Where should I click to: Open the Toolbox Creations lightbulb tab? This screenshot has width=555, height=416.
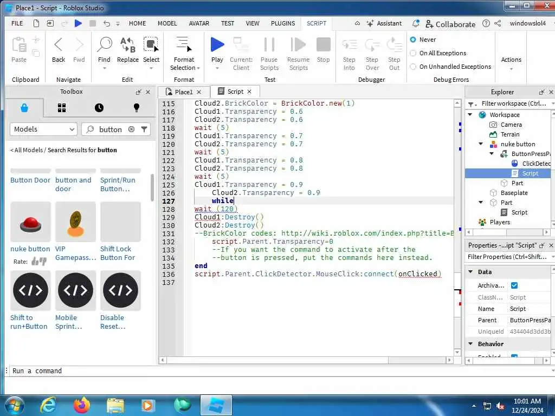point(137,108)
